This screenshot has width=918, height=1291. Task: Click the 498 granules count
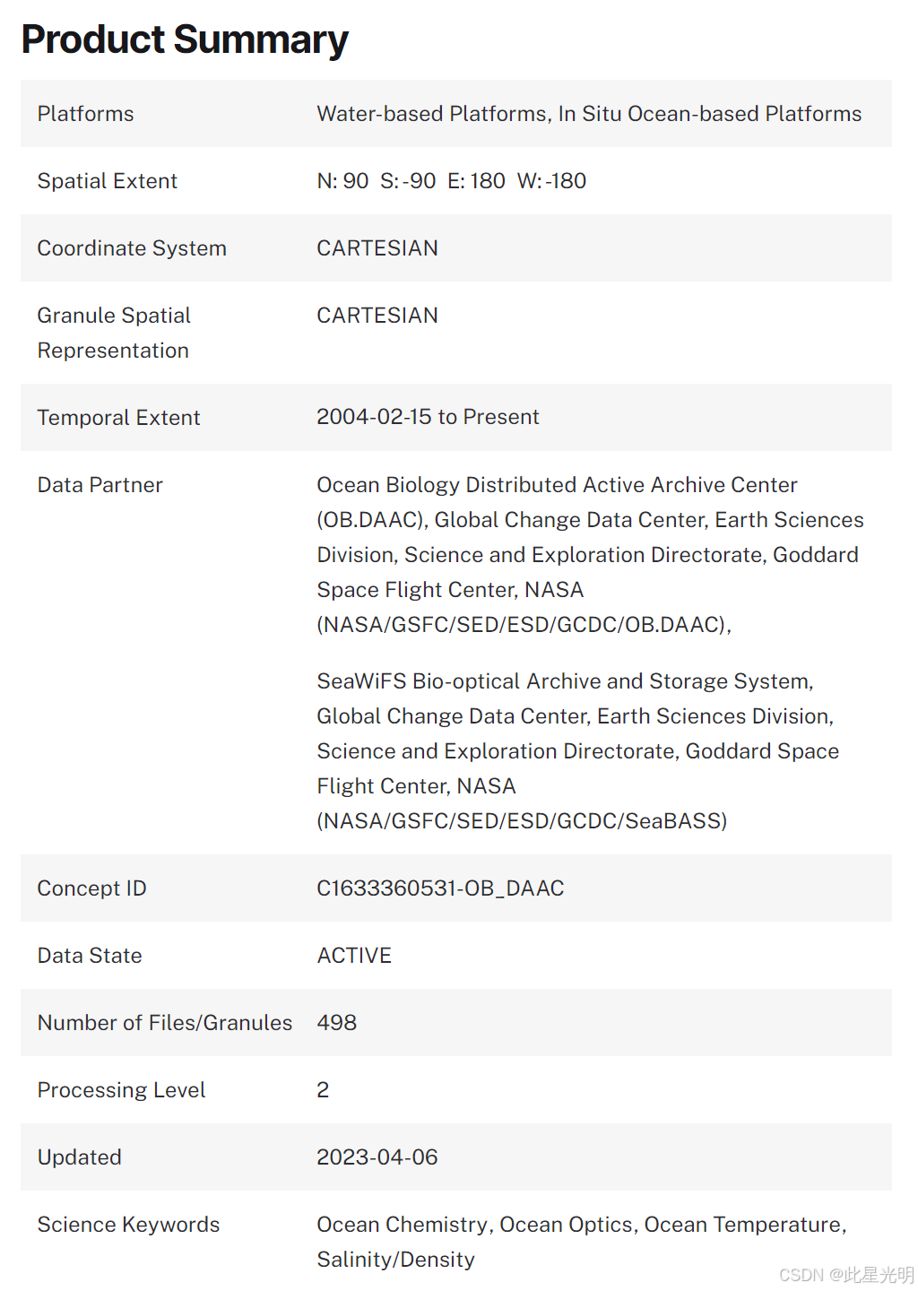[336, 1023]
